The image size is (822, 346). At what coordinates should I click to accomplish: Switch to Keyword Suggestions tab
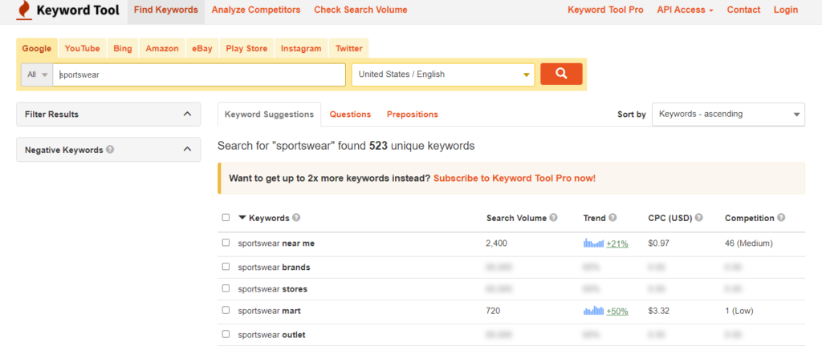click(x=270, y=114)
